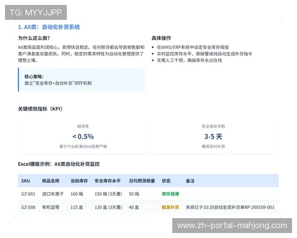Click bullet starting with '实时监控库存水平'

point(204,54)
